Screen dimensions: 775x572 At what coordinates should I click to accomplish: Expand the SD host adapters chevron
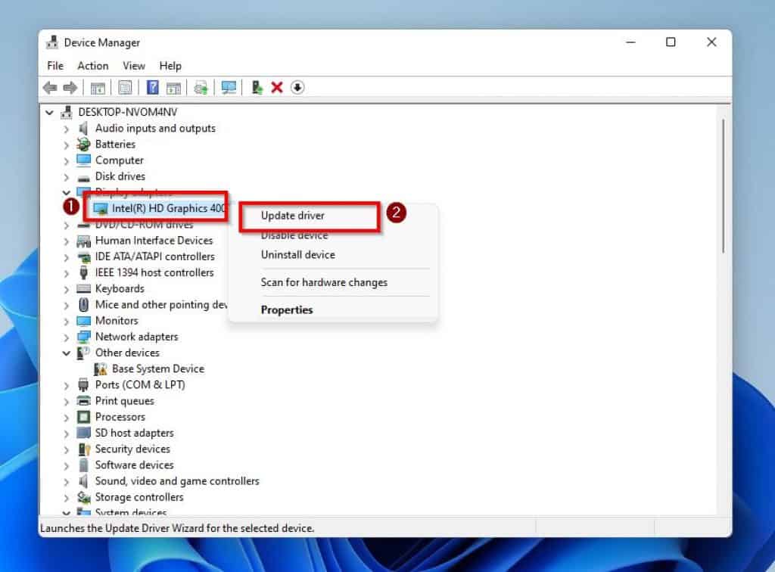tap(67, 434)
